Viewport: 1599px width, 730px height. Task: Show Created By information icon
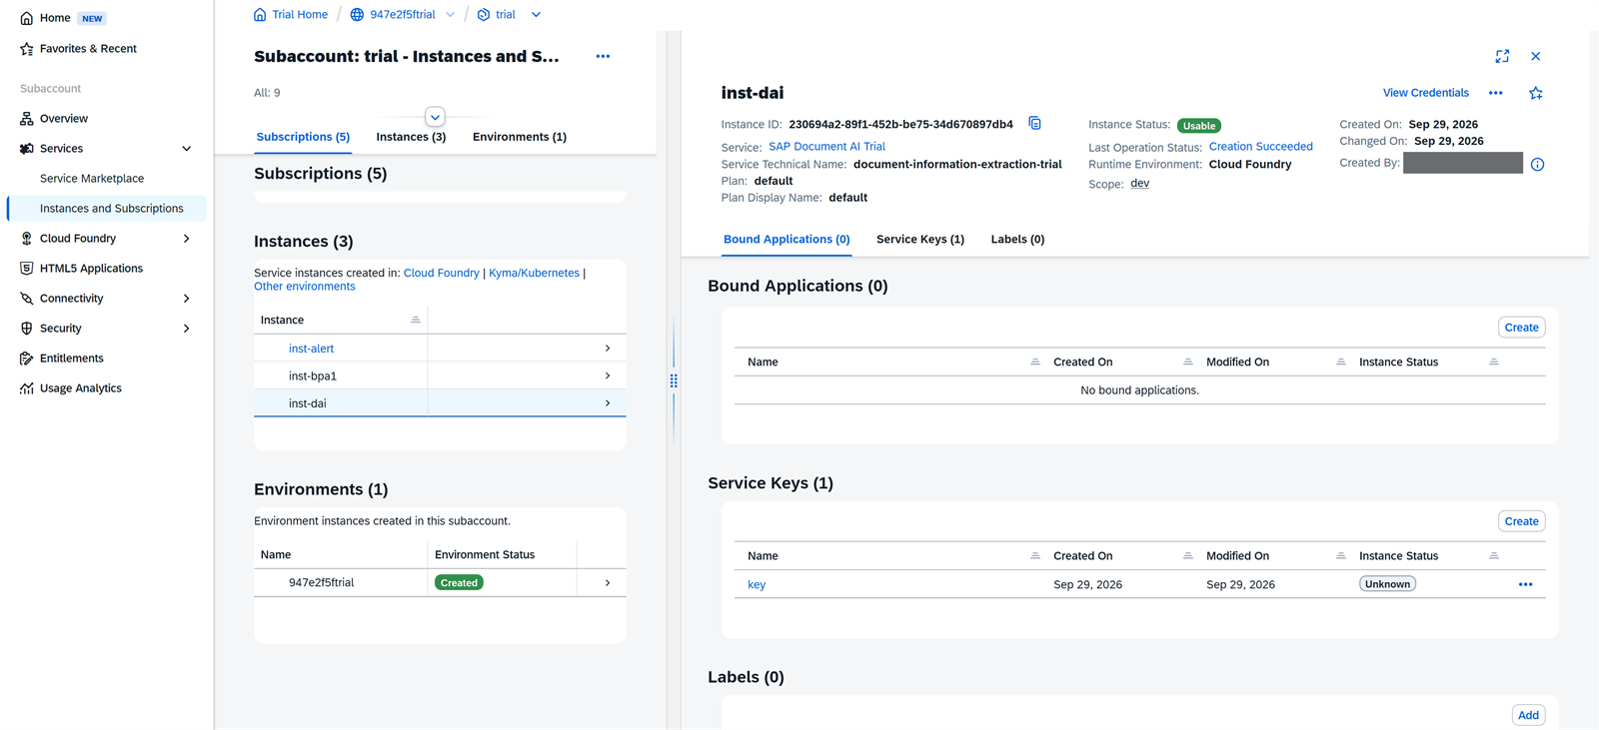(x=1537, y=164)
